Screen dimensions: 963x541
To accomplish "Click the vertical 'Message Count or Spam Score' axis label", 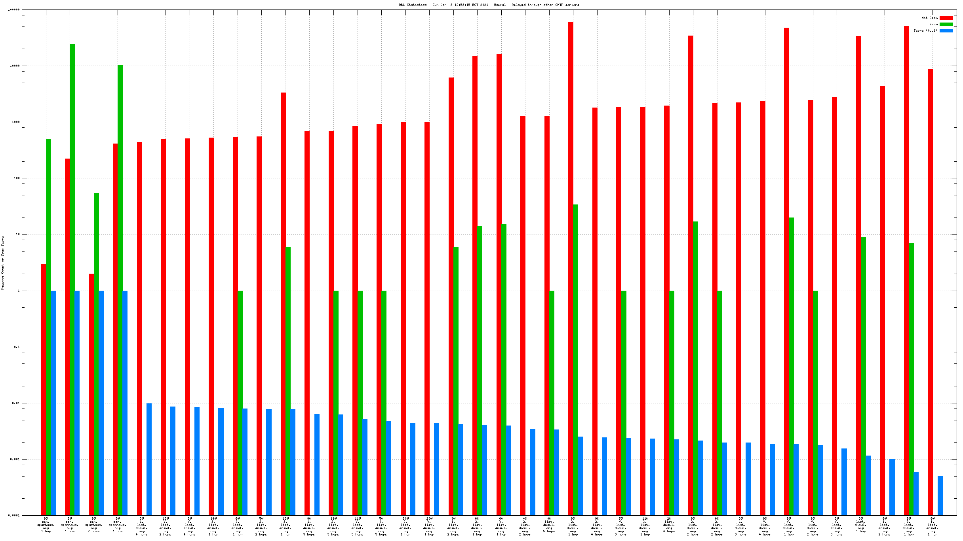I will click(x=3, y=263).
